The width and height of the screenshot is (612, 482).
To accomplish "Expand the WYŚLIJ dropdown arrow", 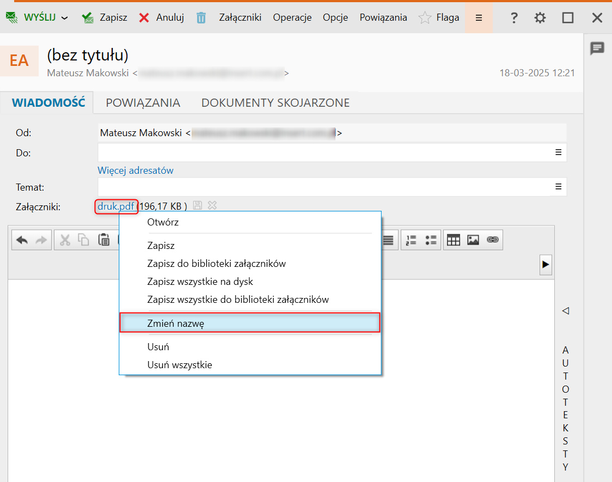I will (x=65, y=18).
